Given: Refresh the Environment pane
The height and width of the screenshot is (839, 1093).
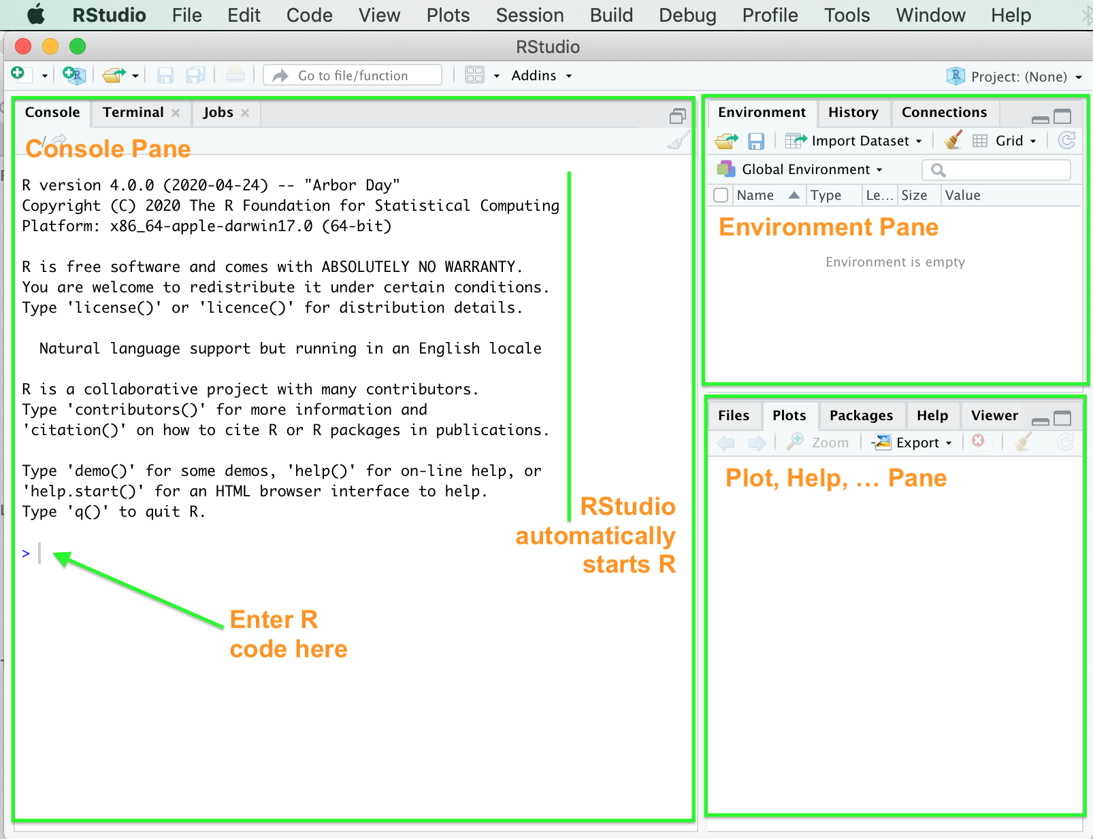Looking at the screenshot, I should [x=1067, y=141].
